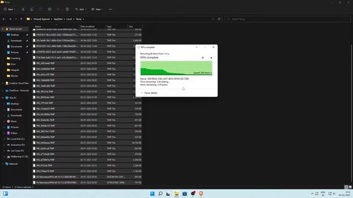Open Widgets panel from taskbar corner

point(6,194)
